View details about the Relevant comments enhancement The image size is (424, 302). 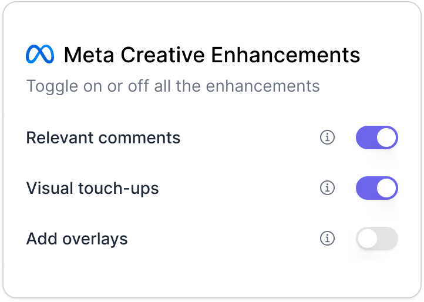tap(327, 137)
